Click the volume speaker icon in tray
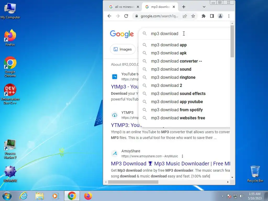 coord(242,196)
